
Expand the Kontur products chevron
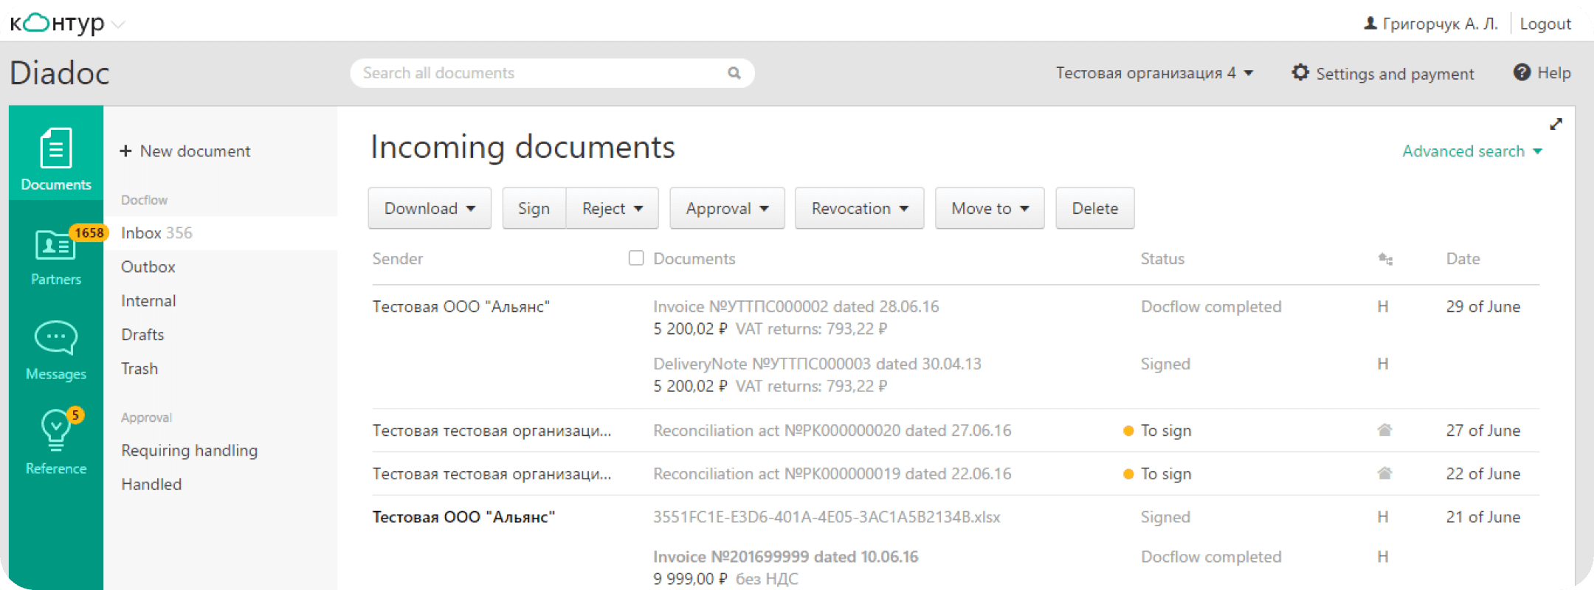coord(118,25)
